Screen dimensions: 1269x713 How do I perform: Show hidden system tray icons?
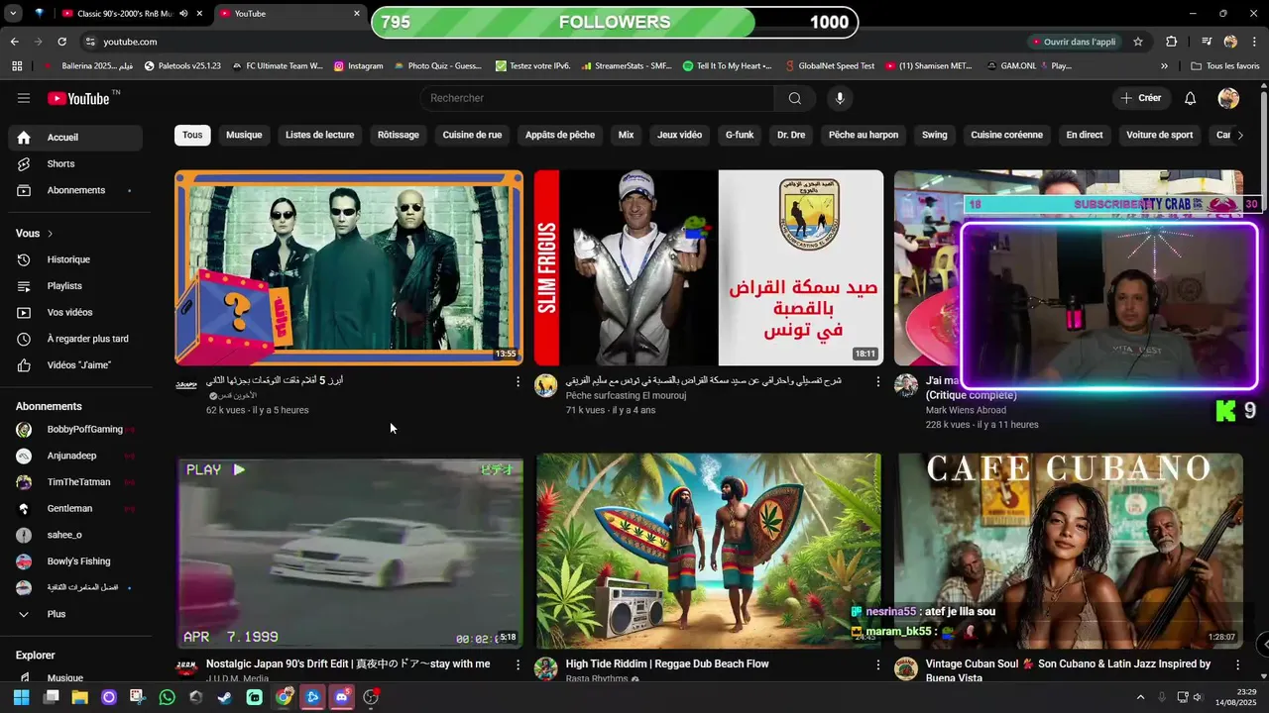(1140, 697)
